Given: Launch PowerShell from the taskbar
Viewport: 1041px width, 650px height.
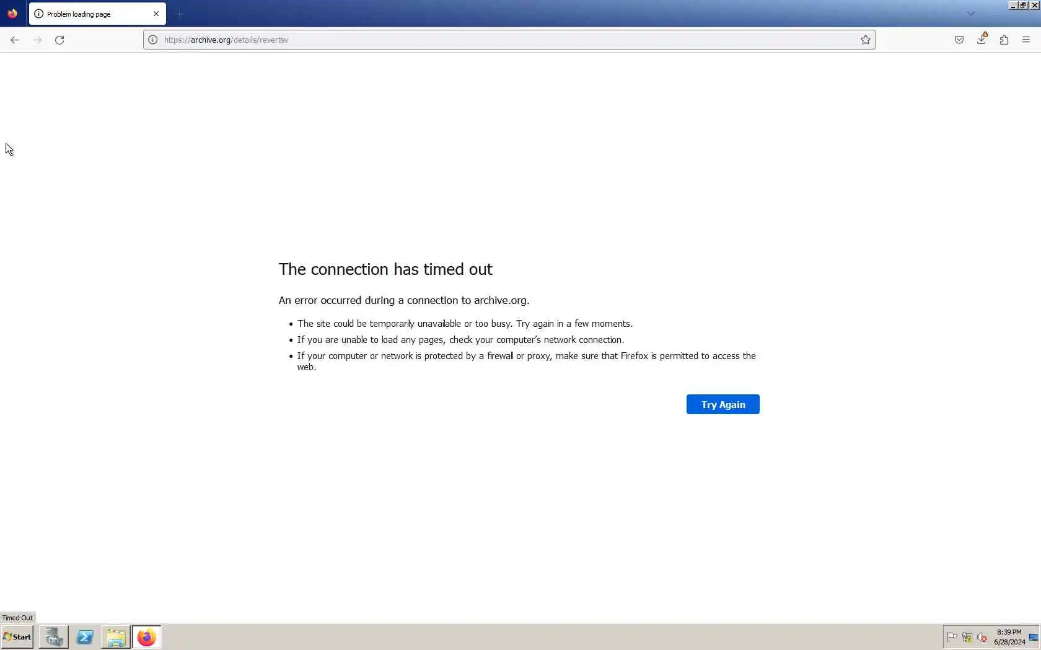Looking at the screenshot, I should 85,637.
